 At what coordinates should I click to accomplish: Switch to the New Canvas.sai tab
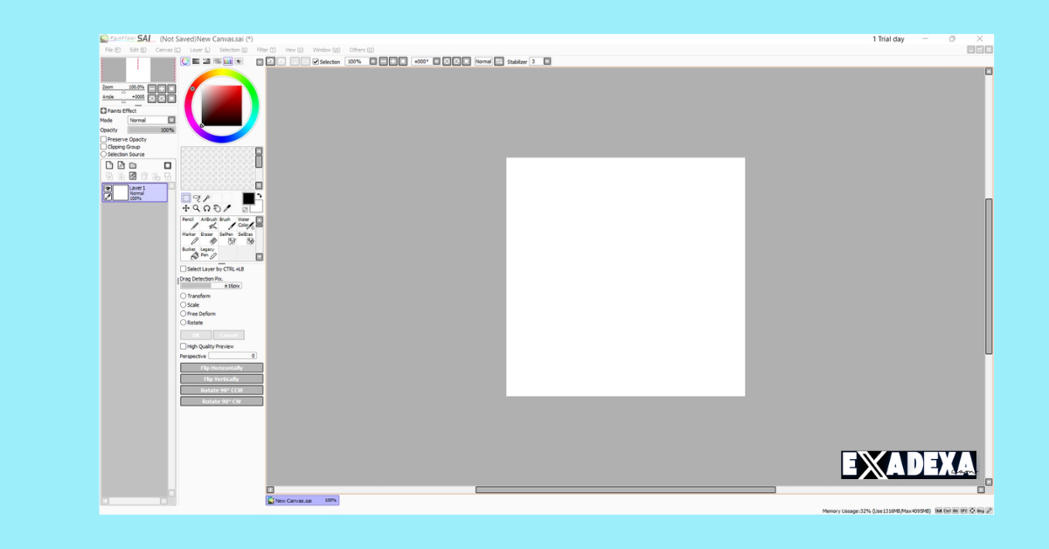coord(302,500)
